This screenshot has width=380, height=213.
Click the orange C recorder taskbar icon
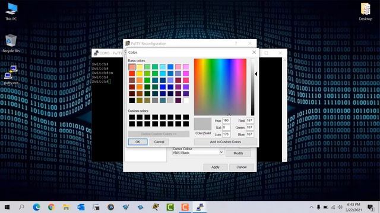pos(185,207)
